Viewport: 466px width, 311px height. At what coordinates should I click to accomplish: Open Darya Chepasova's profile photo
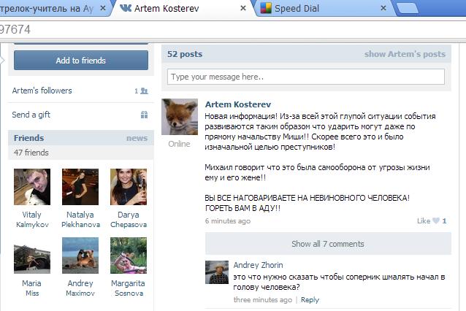pyautogui.click(x=128, y=187)
